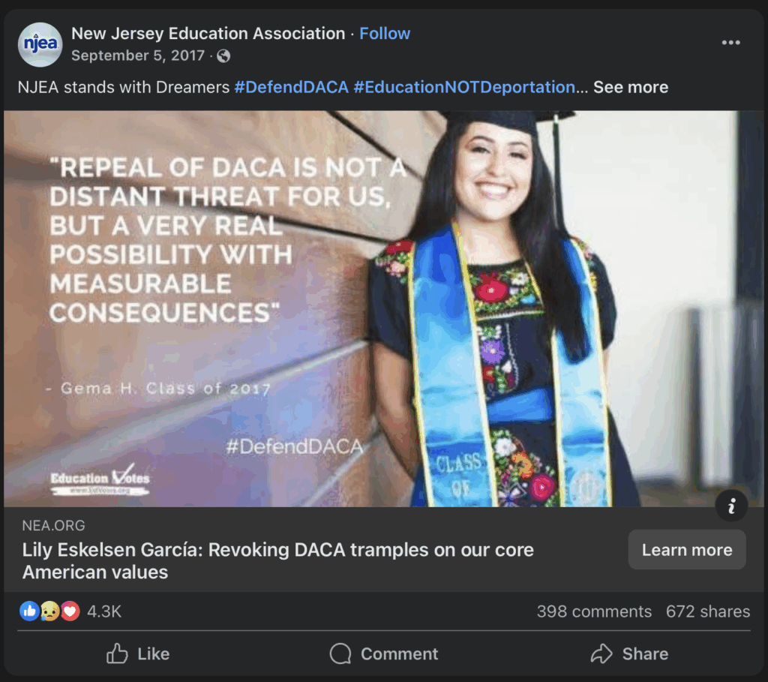Image resolution: width=768 pixels, height=682 pixels.
Task: Click the September 5, 2017 timestamp
Action: [139, 56]
